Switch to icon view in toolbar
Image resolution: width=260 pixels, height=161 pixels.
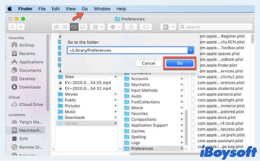pos(56,27)
